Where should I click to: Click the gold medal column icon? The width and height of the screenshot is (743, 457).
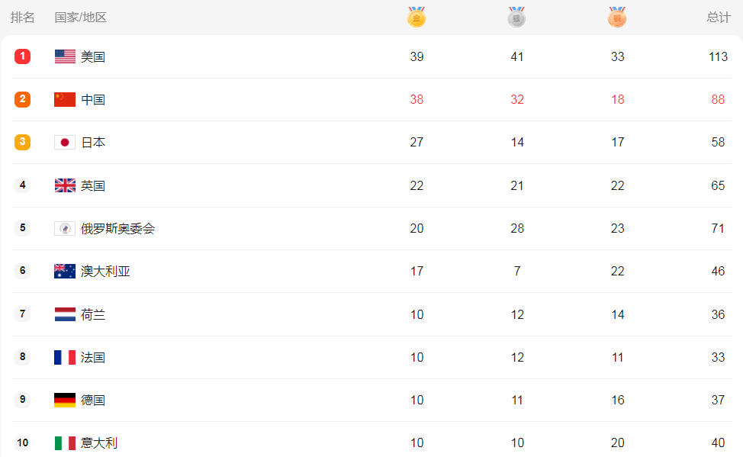[x=417, y=18]
